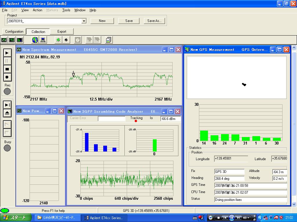
Task: Click the step-forward playback button
Action: coord(7,105)
